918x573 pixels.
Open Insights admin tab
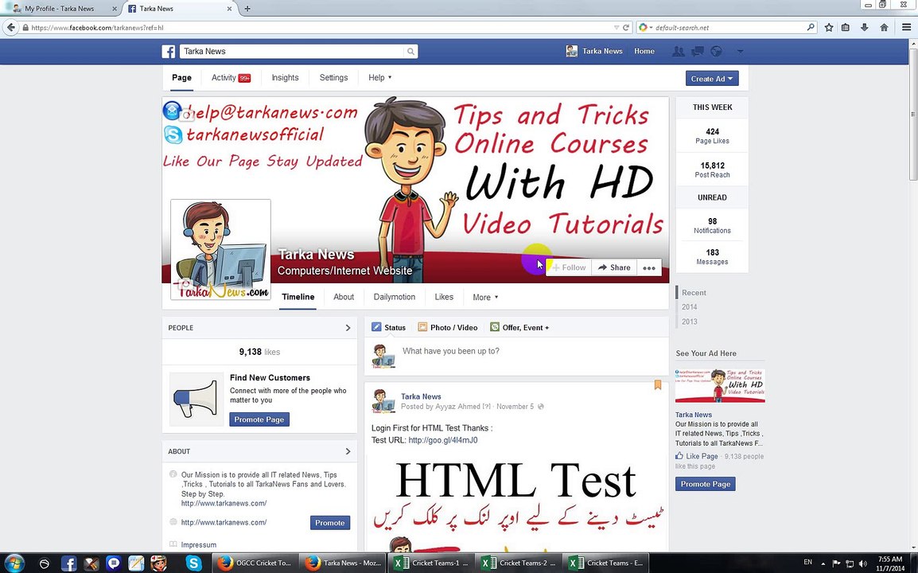[x=285, y=77]
